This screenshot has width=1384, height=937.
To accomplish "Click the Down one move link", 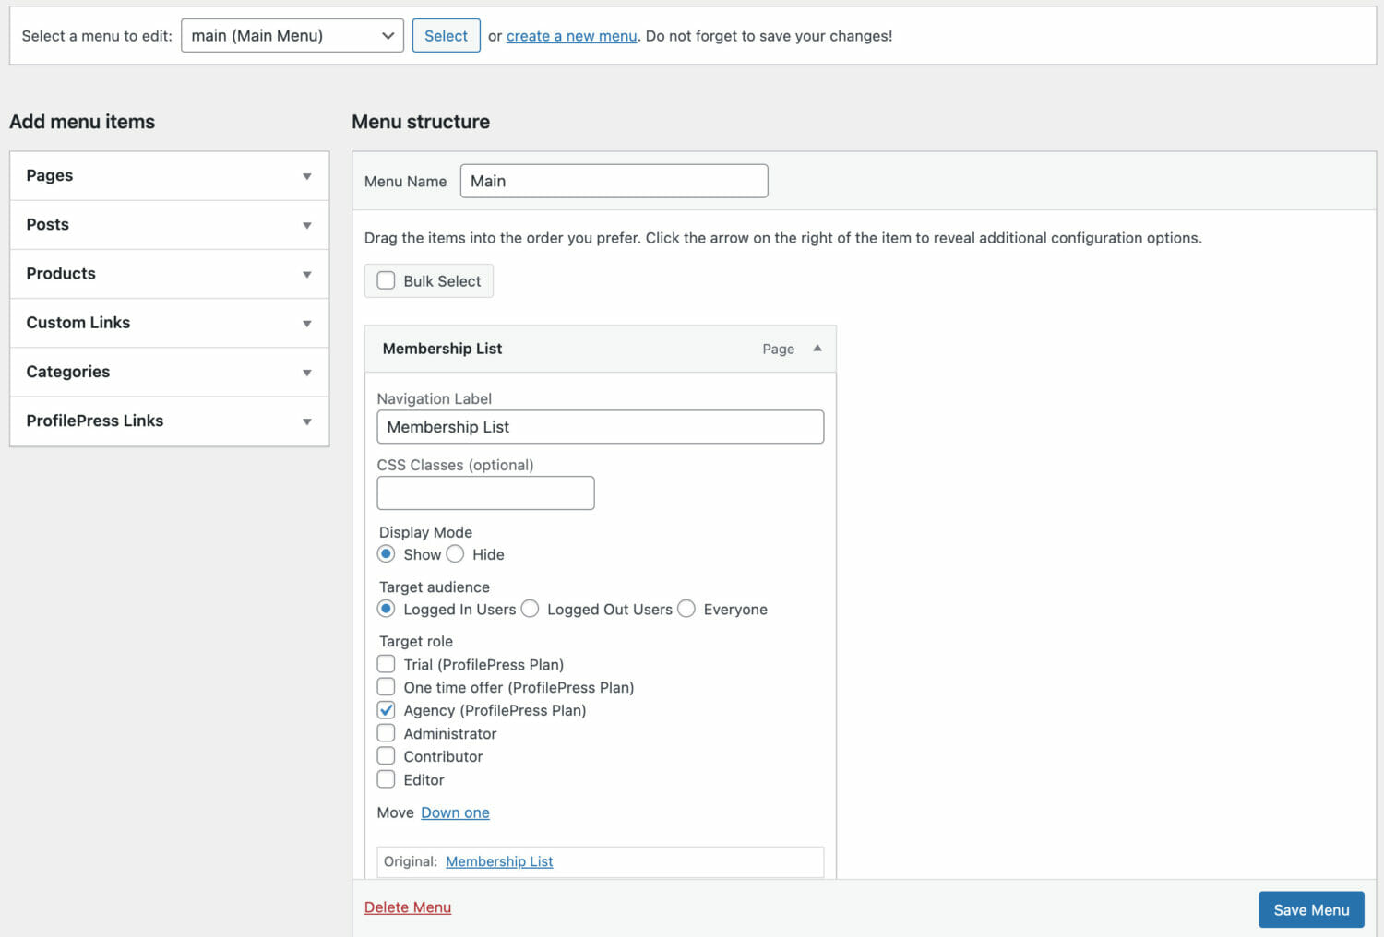I will [455, 812].
